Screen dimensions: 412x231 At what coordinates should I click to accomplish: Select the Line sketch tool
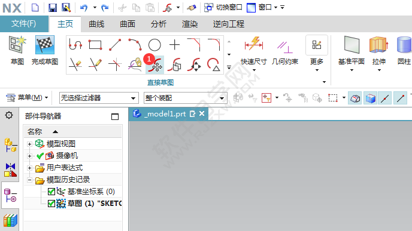point(115,45)
